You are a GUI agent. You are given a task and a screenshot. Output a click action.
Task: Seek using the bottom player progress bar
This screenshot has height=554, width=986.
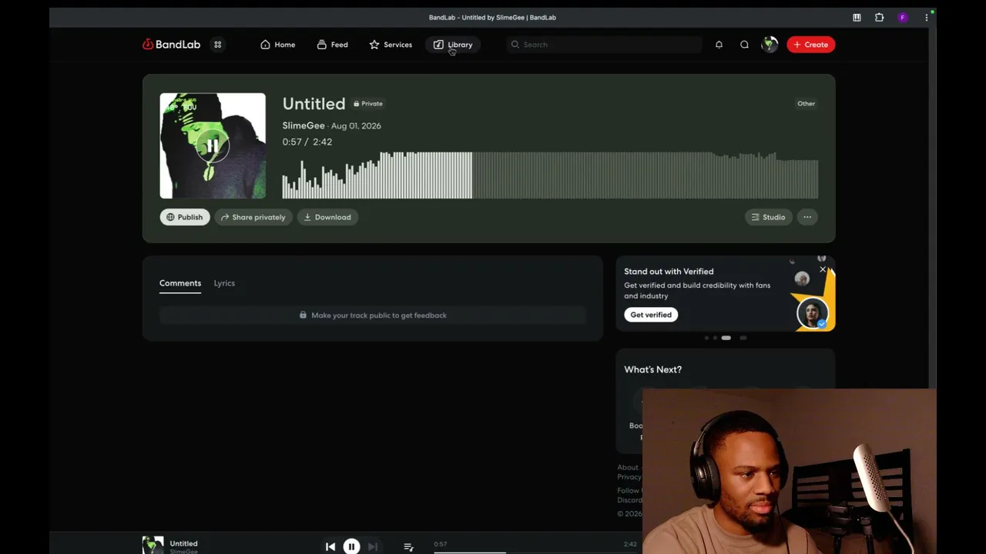click(535, 552)
